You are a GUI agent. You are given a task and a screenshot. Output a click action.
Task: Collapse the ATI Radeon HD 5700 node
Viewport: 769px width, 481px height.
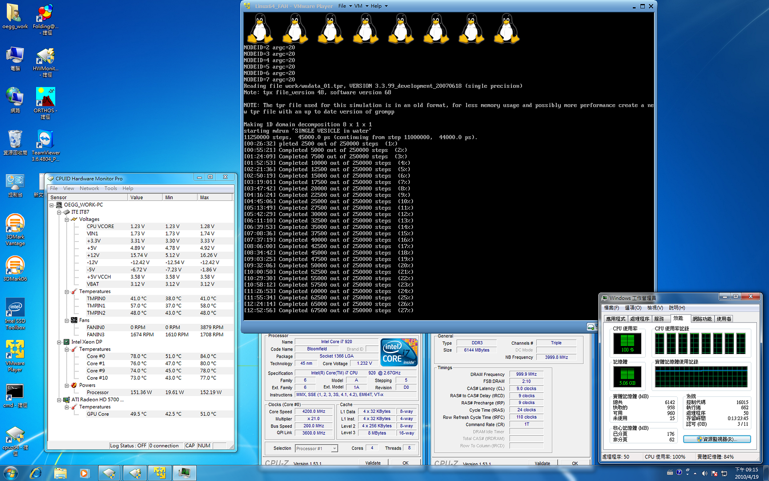[x=59, y=399]
